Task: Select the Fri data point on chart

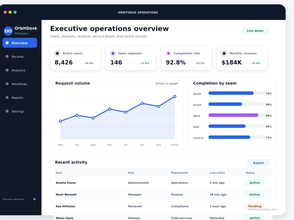Action: coord(126,112)
